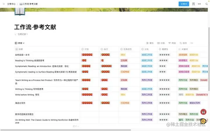Open the 表格 view switcher dropdown

pos(20,43)
